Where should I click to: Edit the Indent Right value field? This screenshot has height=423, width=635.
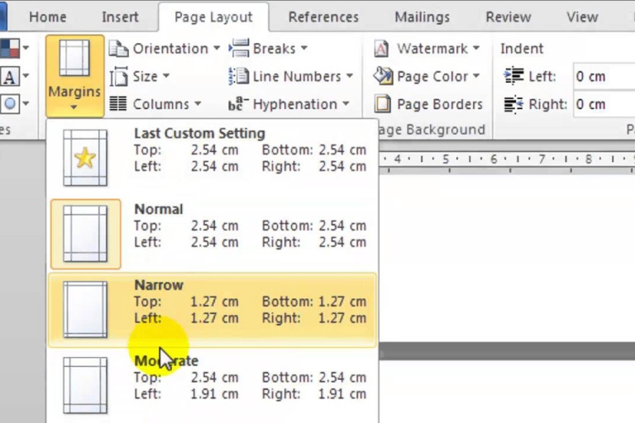point(604,104)
